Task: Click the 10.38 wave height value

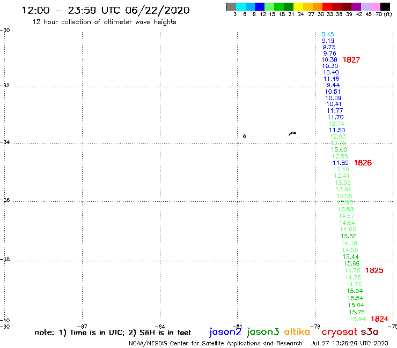Action: point(329,60)
